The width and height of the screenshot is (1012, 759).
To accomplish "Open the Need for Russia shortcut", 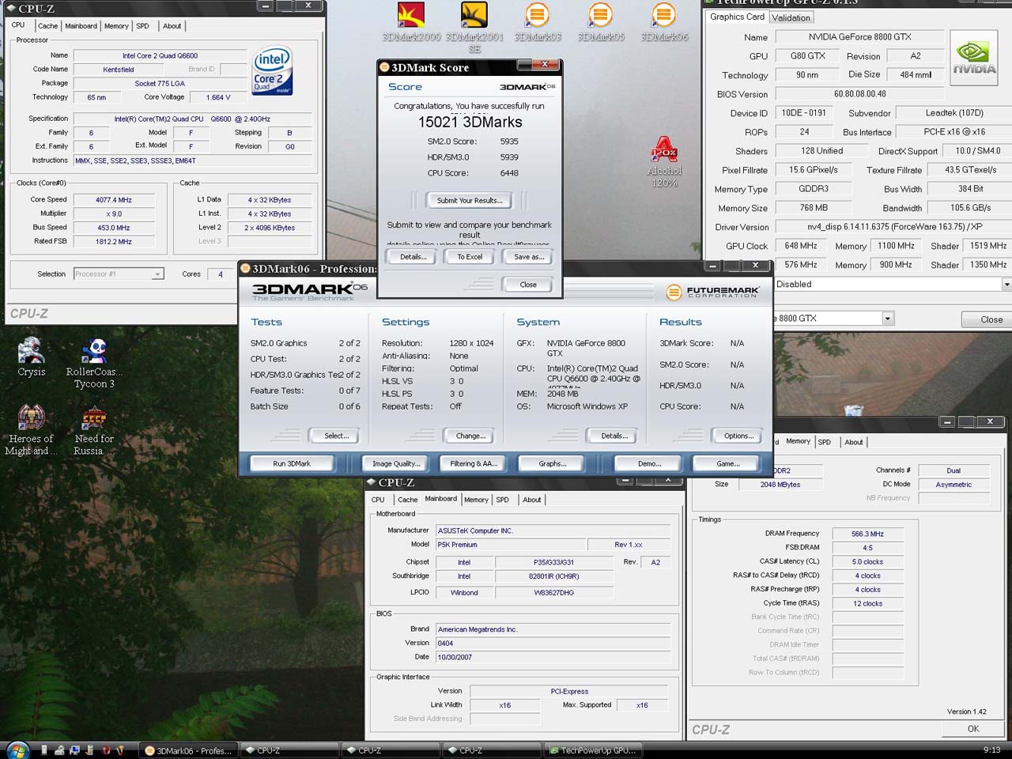I will coord(94,431).
